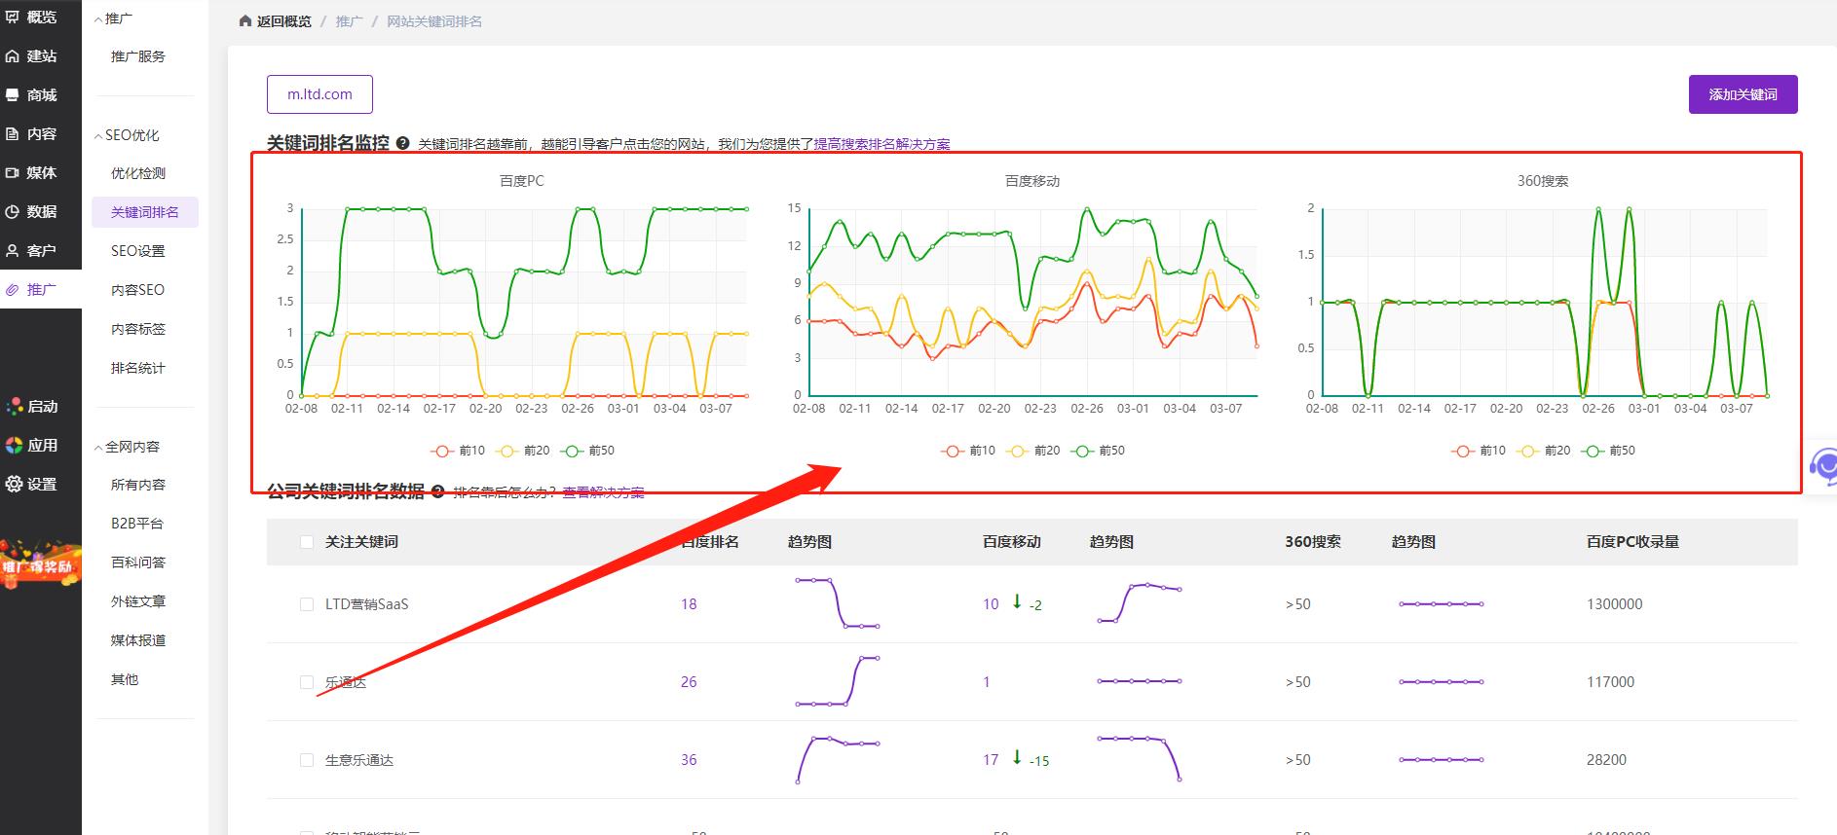Viewport: 1837px width, 835px height.
Task: Open the customer service chat icon
Action: (1822, 467)
